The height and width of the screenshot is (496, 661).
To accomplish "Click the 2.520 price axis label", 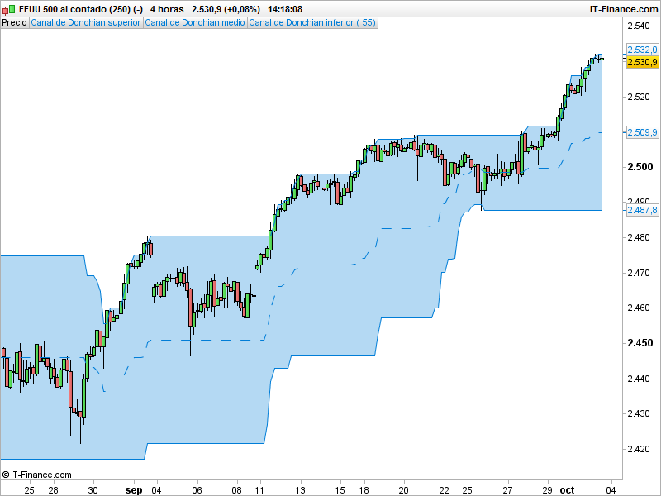I will pyautogui.click(x=639, y=97).
